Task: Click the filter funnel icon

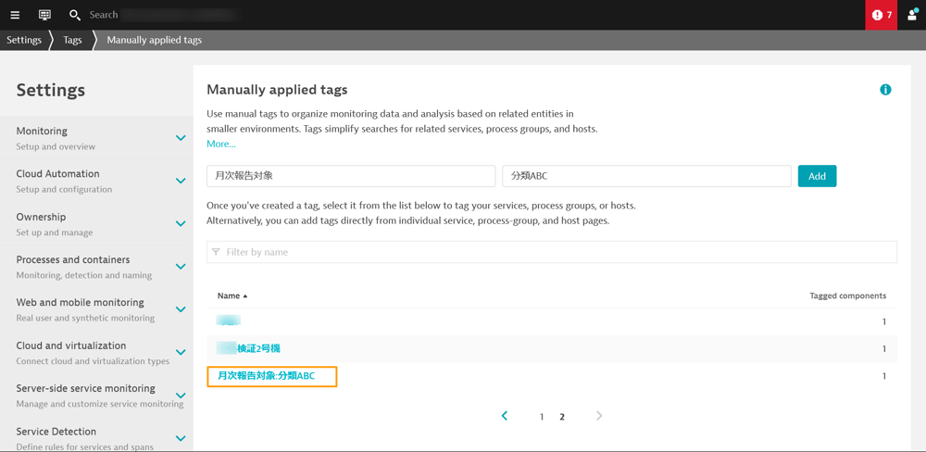Action: click(x=216, y=252)
